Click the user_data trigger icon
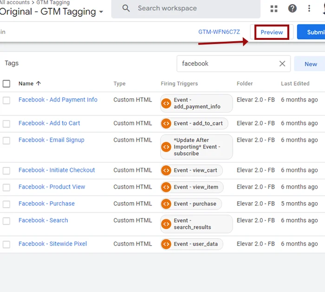The height and width of the screenshot is (292, 325). tap(166, 244)
